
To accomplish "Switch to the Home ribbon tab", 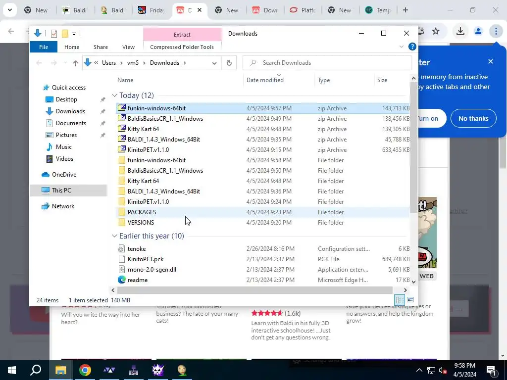I will 72,47.
